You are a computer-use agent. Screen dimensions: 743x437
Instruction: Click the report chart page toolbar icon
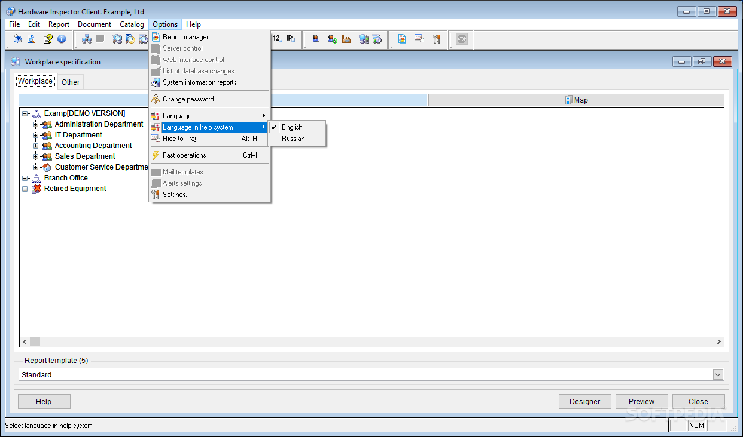[402, 39]
